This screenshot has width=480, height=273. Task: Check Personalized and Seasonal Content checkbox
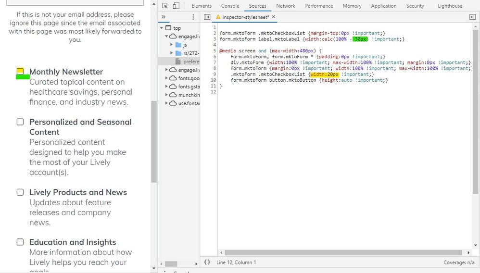[20, 122]
